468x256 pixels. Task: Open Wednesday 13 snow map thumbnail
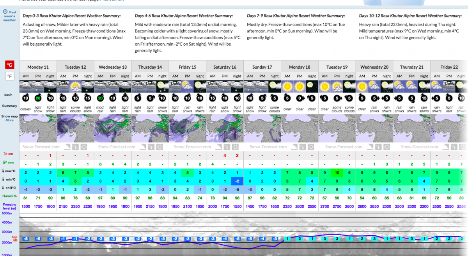click(x=113, y=128)
